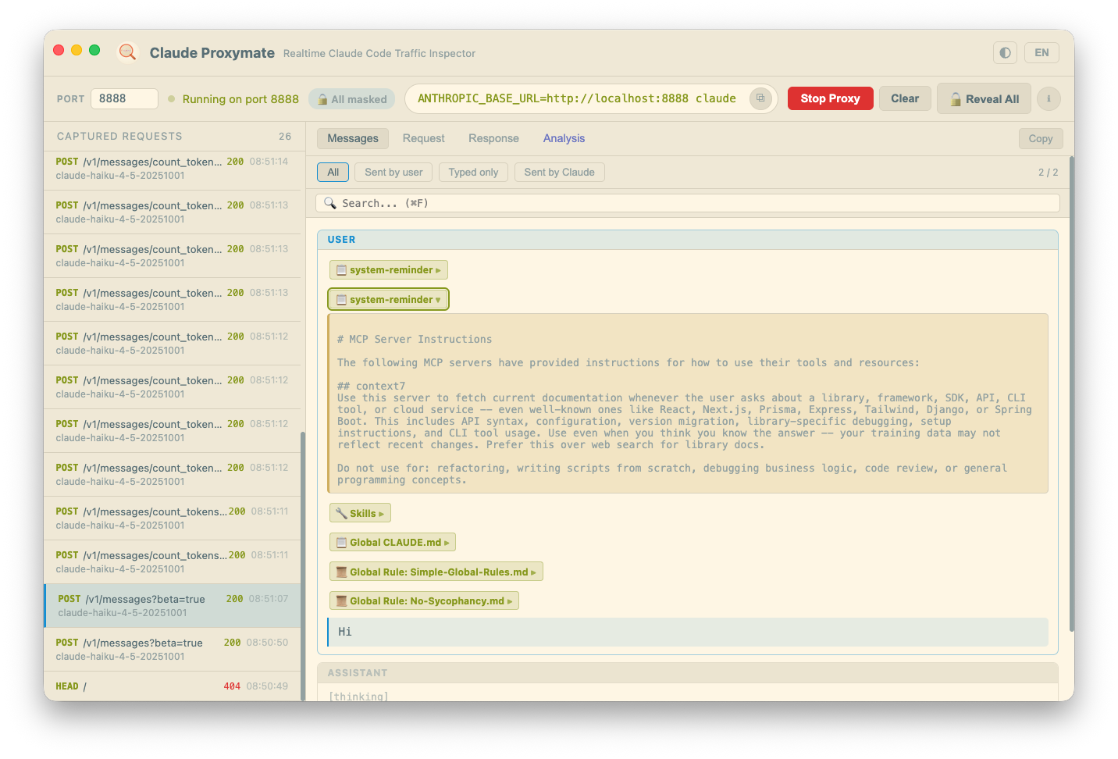Click the info circle icon
The width and height of the screenshot is (1118, 759).
click(x=1049, y=98)
